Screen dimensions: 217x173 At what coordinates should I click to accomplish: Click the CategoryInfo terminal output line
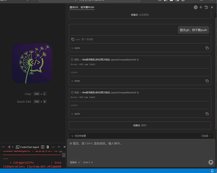35,163
